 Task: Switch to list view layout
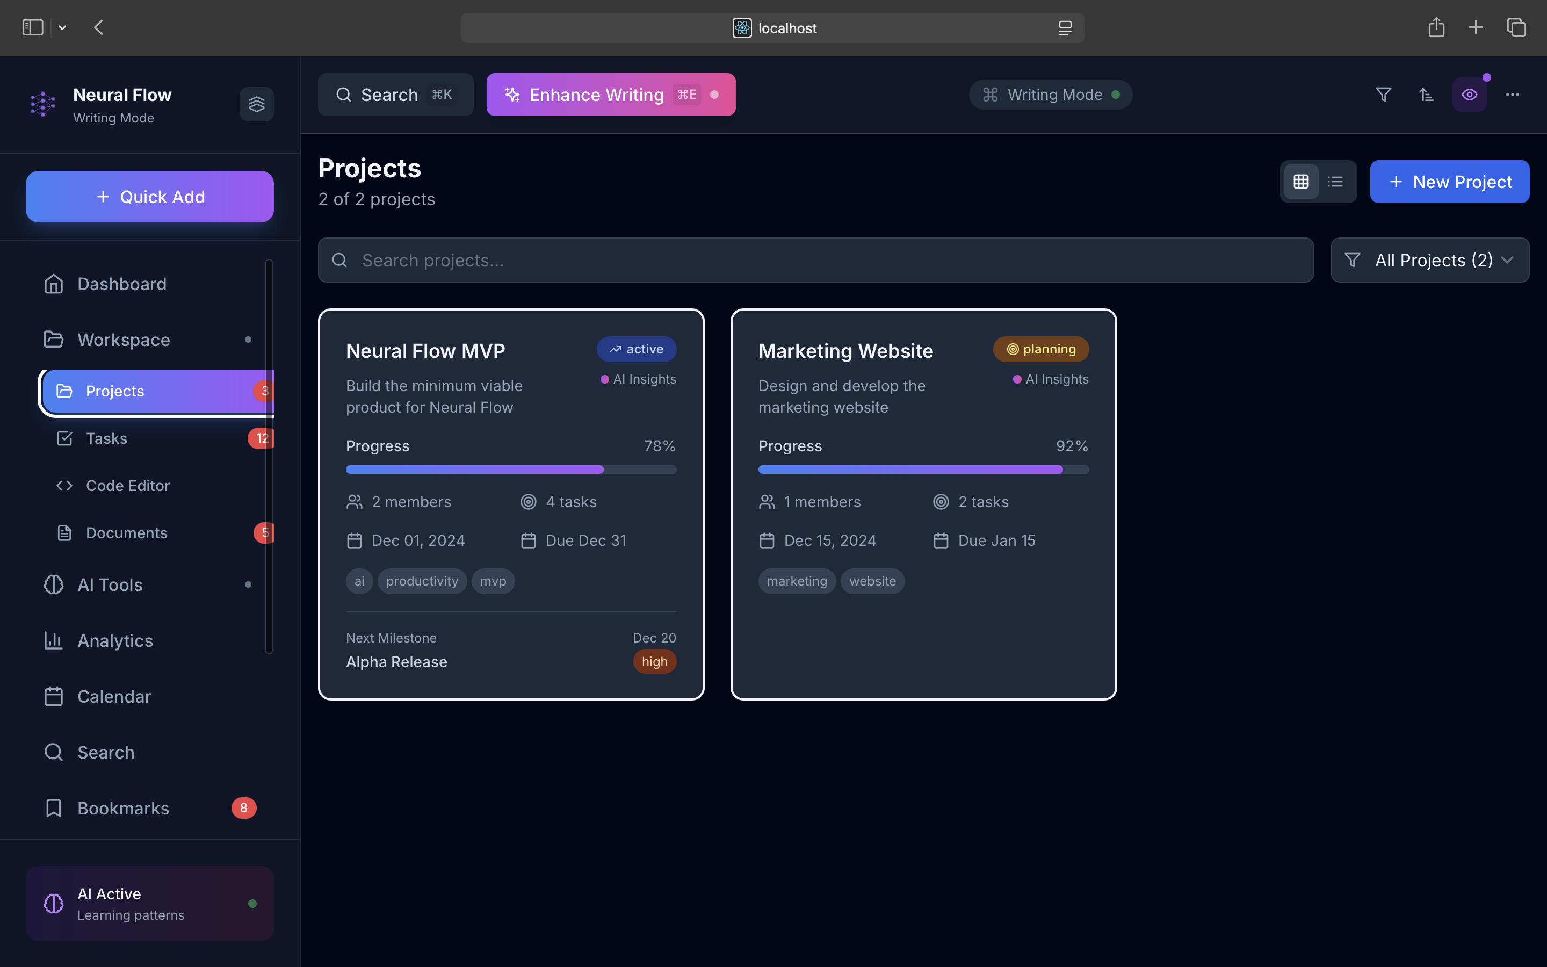click(1335, 182)
